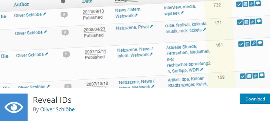Open the wpseek tag link
The width and height of the screenshot is (270, 121).
[x=172, y=13]
